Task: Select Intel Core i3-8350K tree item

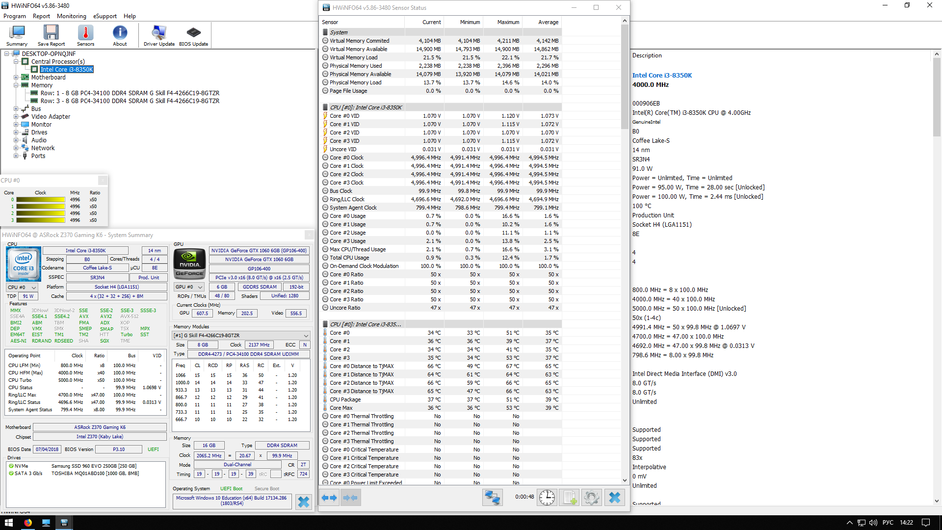Action: click(67, 70)
